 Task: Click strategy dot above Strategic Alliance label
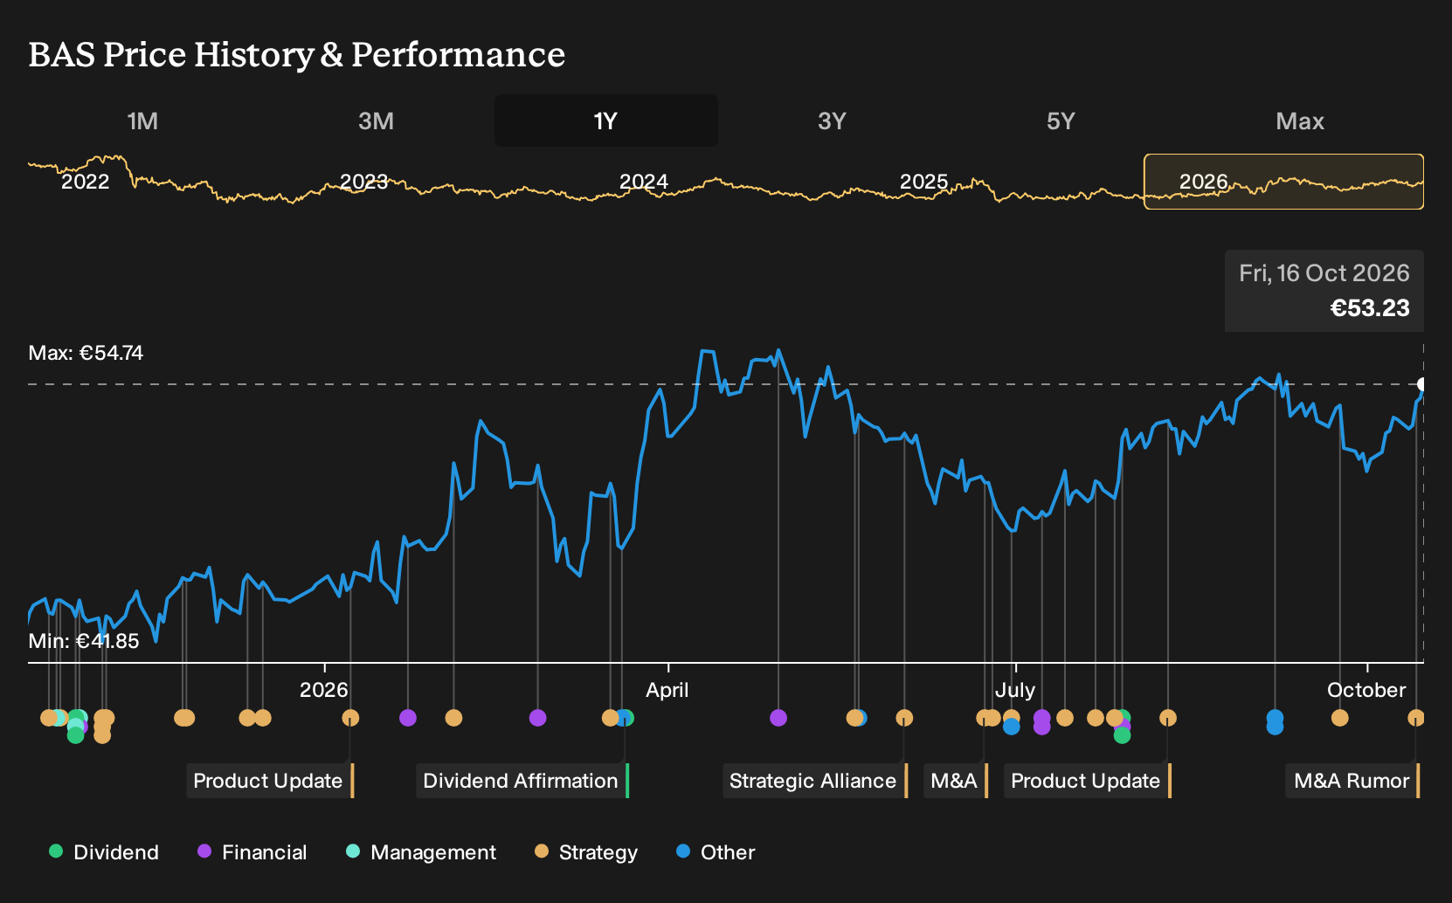(x=904, y=718)
